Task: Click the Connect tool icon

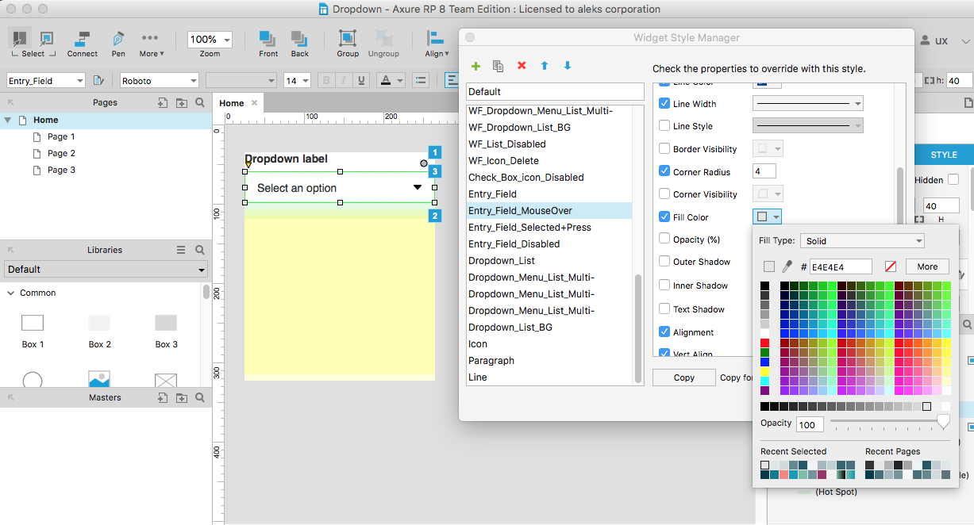Action: 82,39
